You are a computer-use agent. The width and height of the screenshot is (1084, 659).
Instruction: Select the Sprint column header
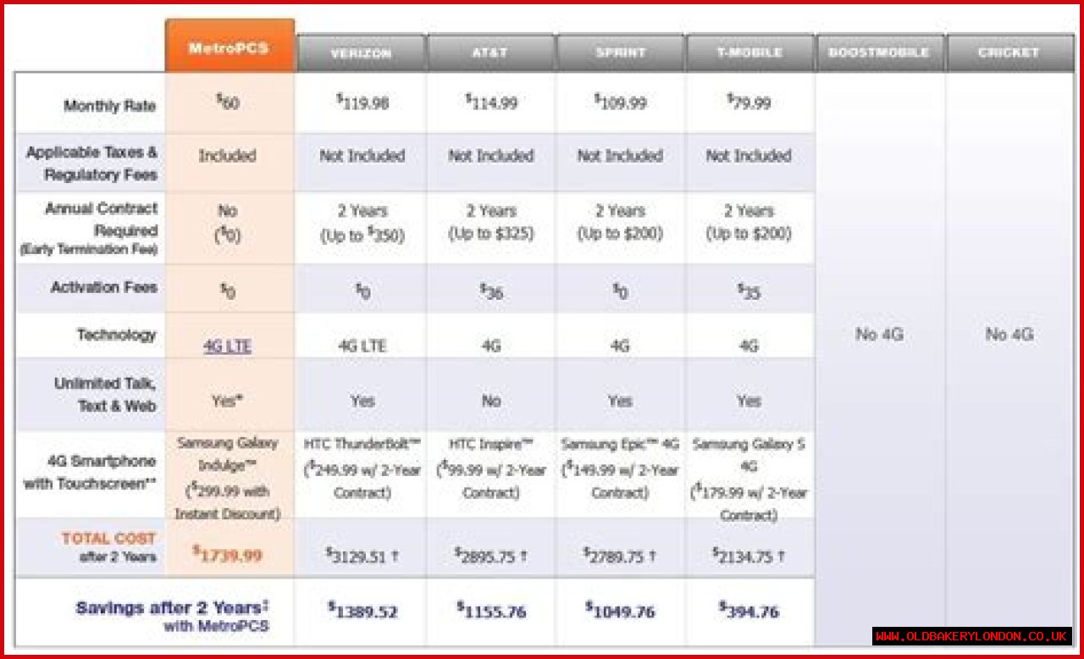point(620,53)
